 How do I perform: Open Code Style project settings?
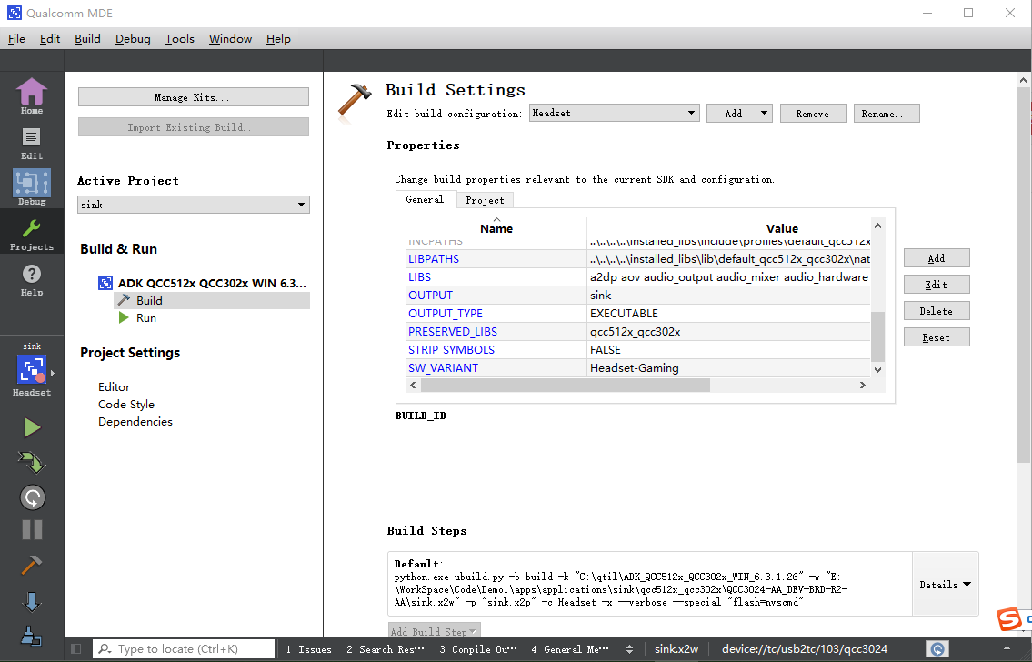[126, 404]
